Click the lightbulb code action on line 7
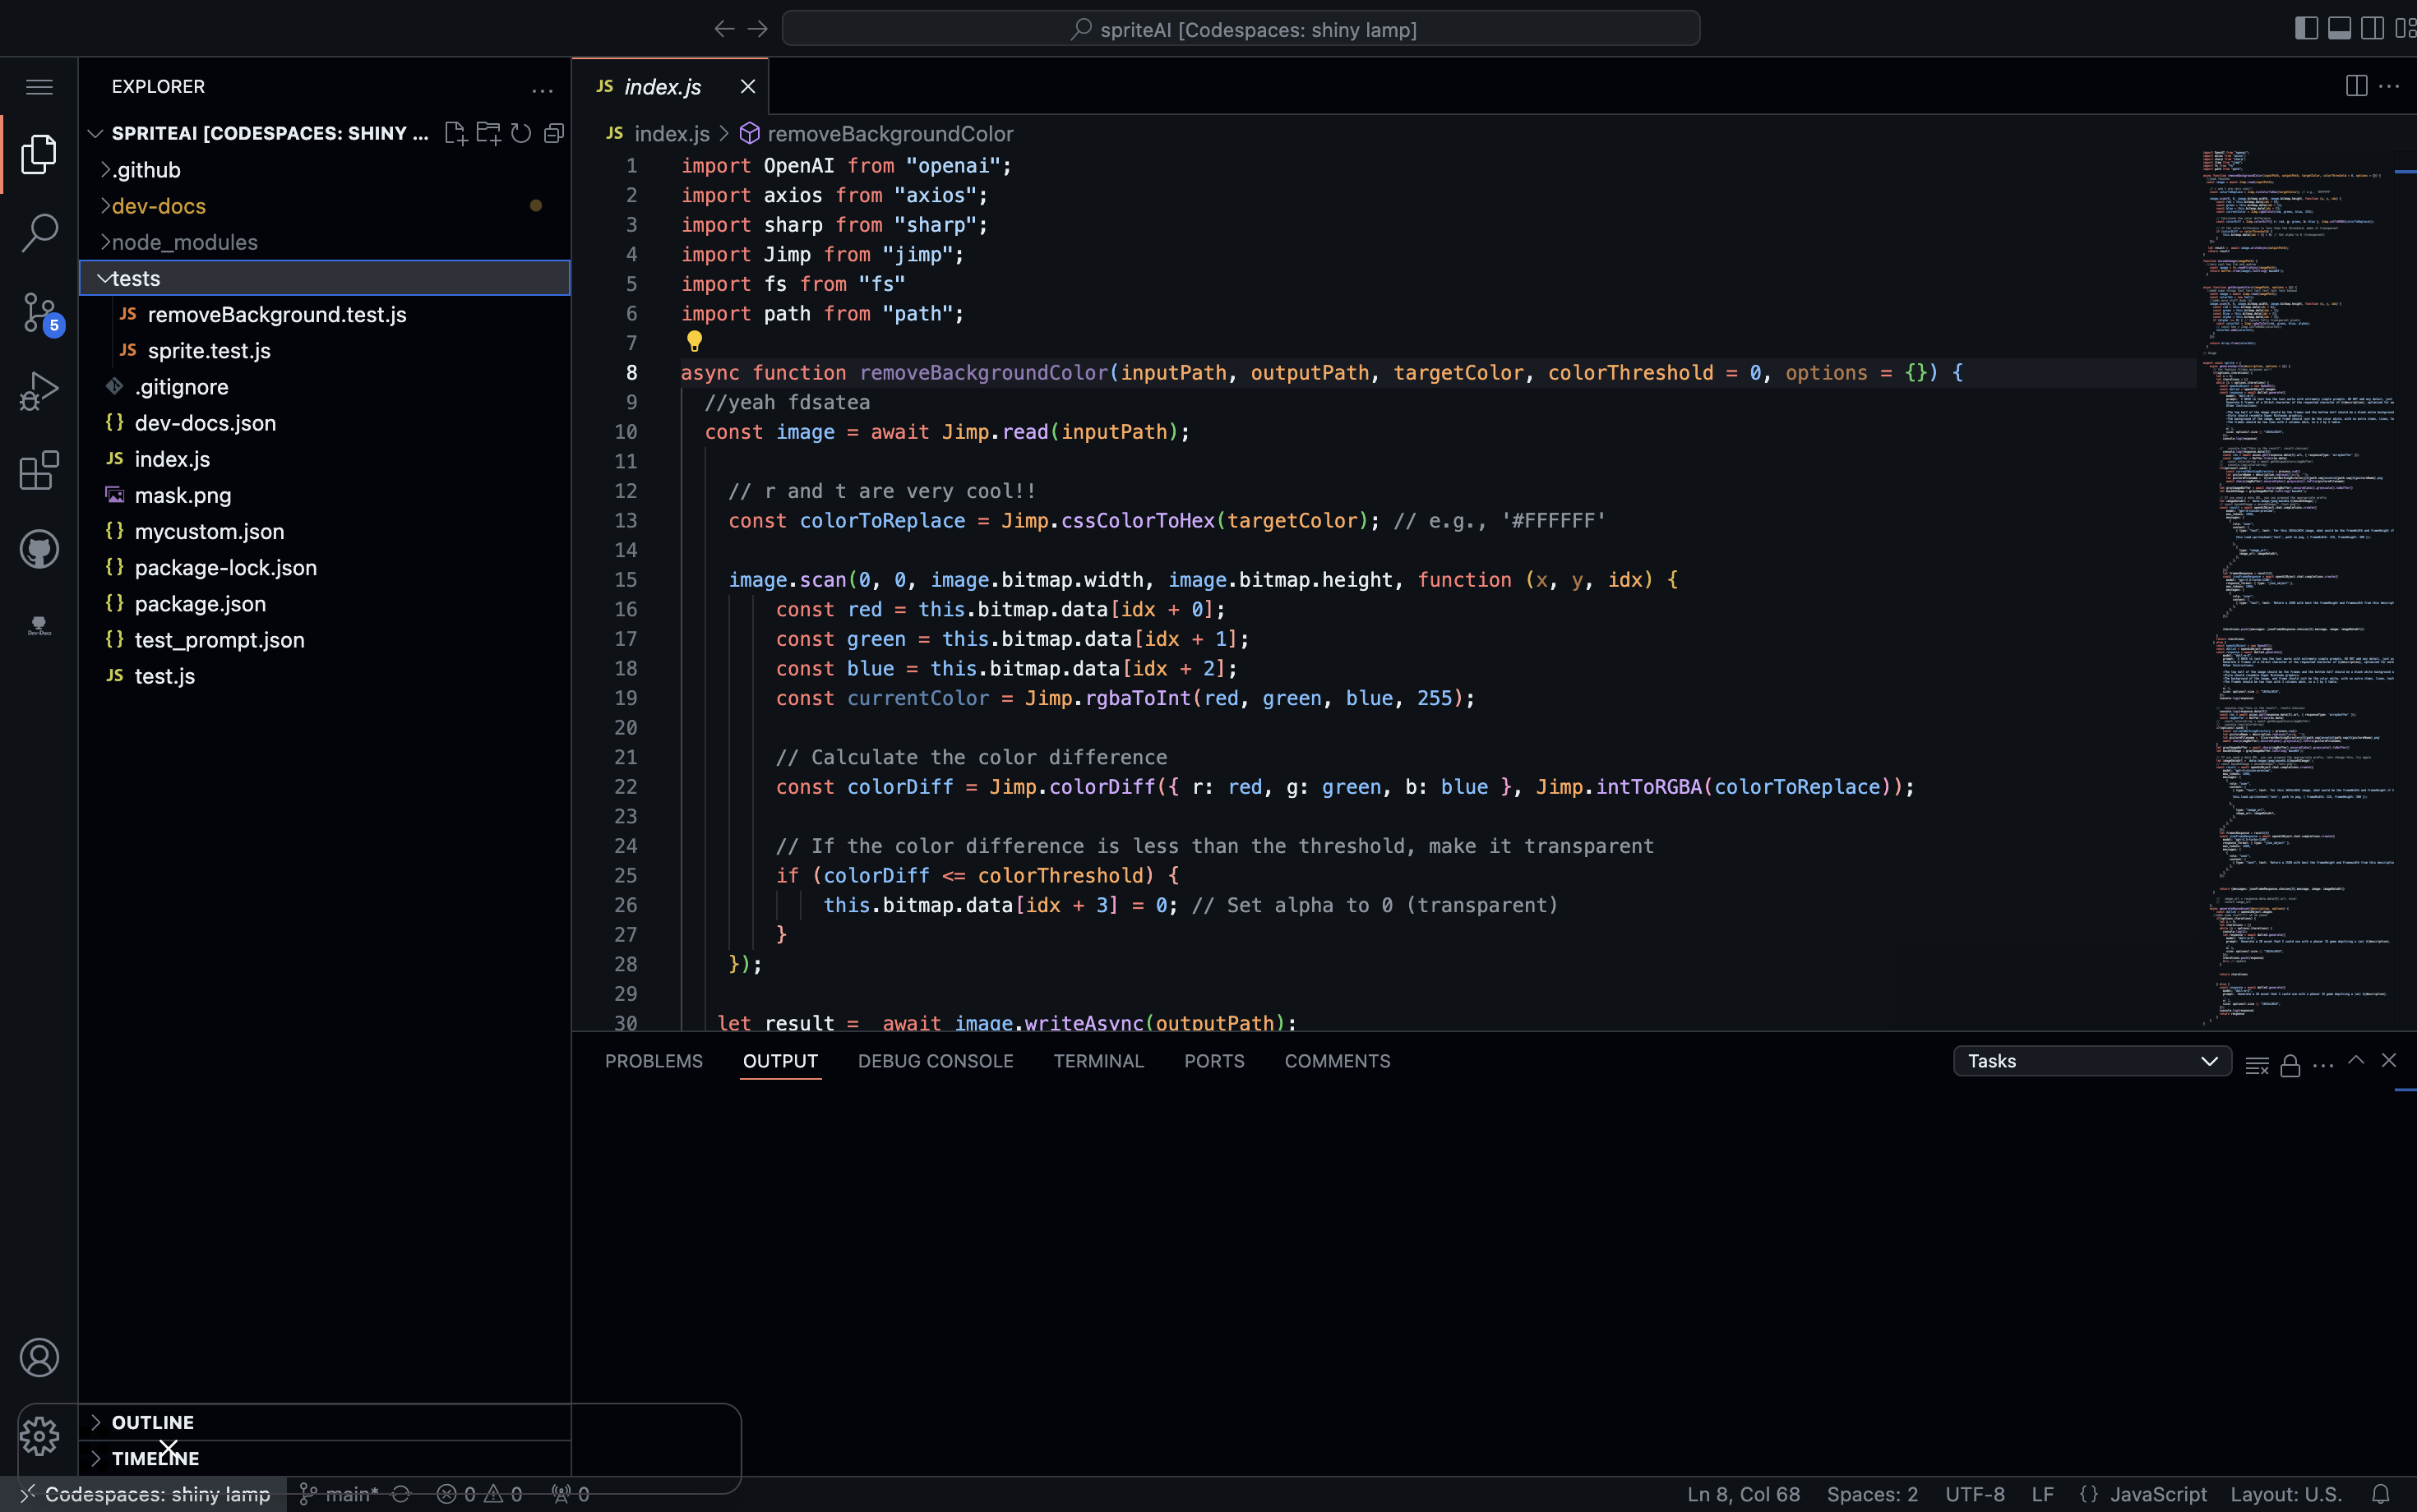 [x=695, y=341]
